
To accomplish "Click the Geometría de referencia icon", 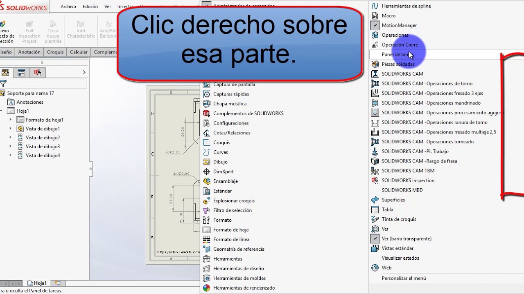I will [x=206, y=249].
